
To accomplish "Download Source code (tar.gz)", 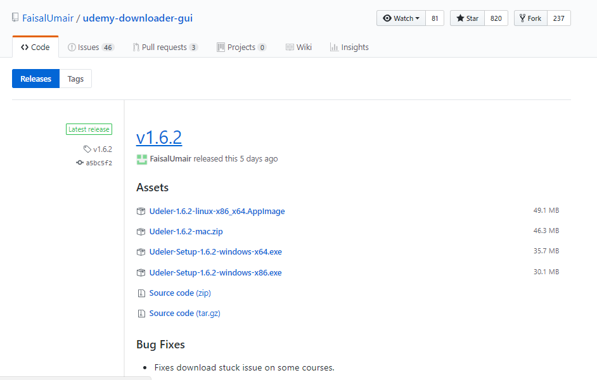I will pyautogui.click(x=184, y=313).
